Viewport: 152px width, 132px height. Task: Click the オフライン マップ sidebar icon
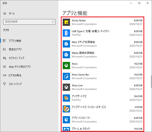pos(4,58)
